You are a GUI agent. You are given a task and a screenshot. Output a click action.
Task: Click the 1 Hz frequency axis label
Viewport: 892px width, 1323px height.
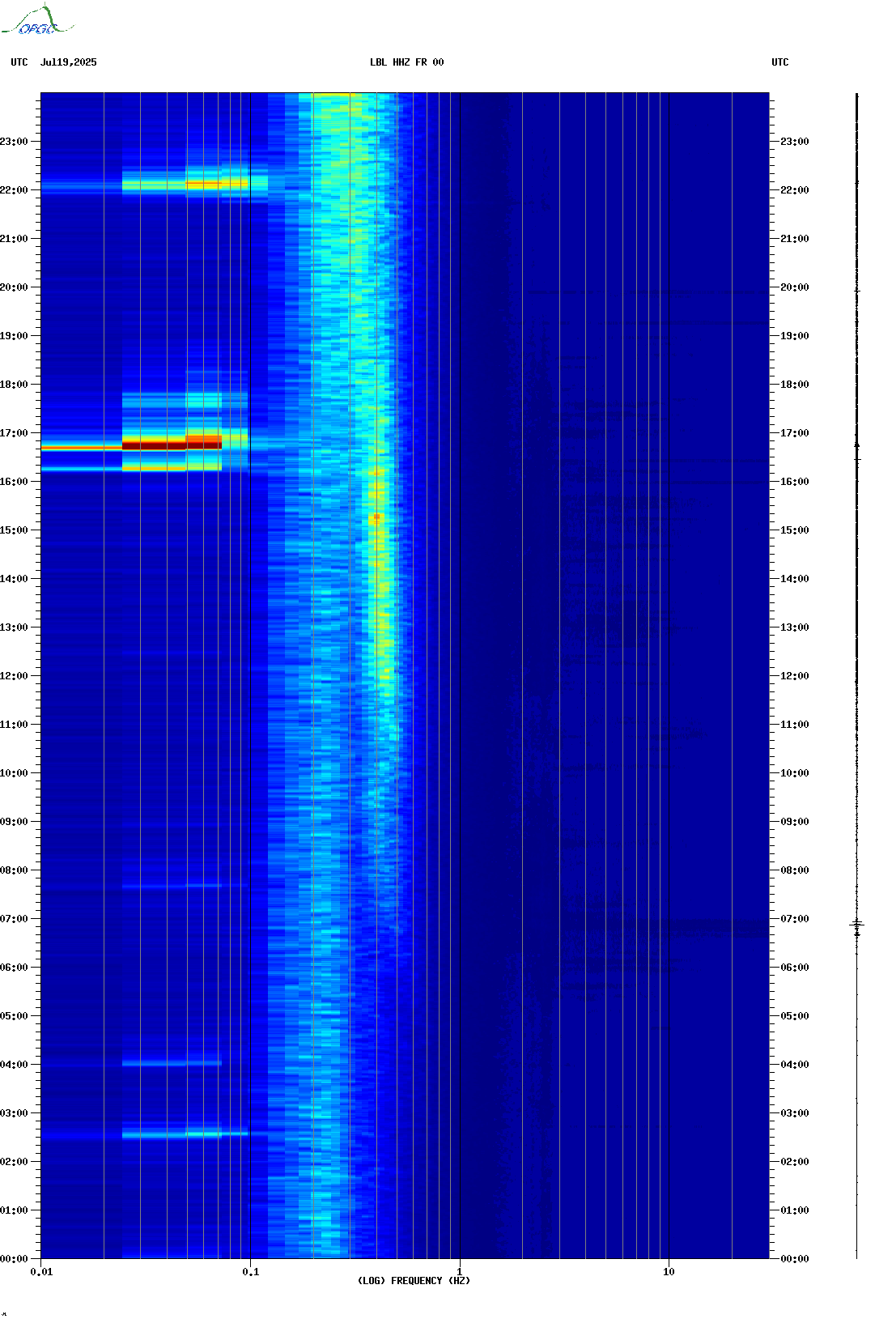460,1272
